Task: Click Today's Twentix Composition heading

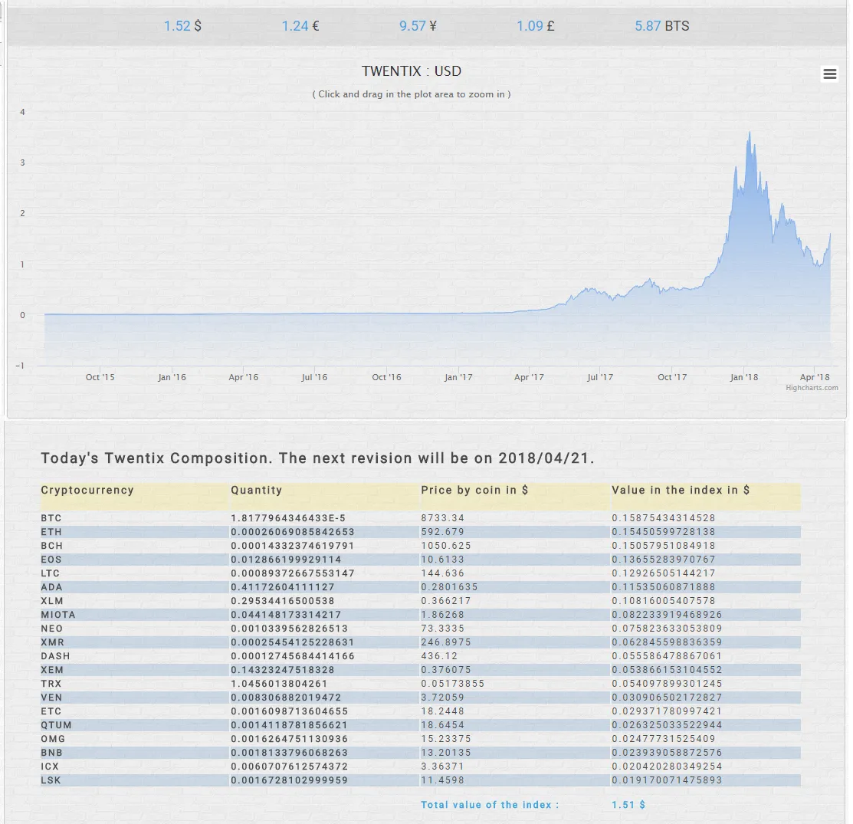Action: point(318,458)
